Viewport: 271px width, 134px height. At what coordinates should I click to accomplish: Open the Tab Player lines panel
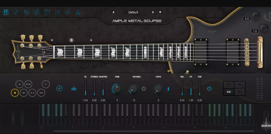pyautogui.click(x=26, y=12)
